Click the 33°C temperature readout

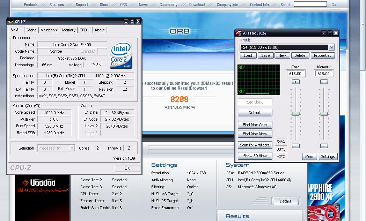pos(281,149)
